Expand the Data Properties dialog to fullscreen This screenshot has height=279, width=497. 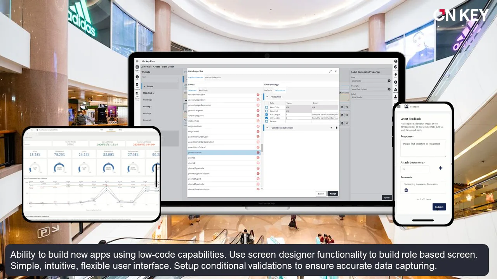(330, 71)
